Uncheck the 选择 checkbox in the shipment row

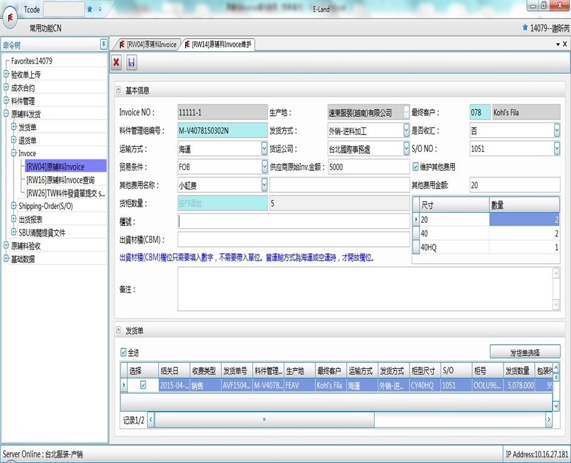143,385
